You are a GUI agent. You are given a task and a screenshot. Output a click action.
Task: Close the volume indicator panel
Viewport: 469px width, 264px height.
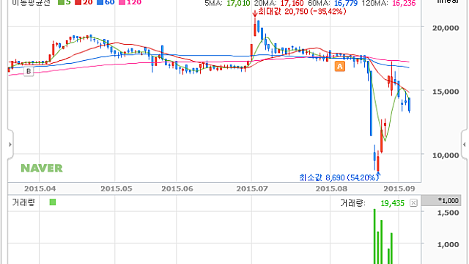tap(413, 203)
